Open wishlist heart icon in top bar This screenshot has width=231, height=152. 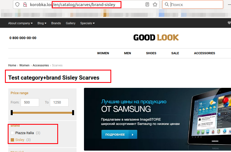[x=229, y=23]
